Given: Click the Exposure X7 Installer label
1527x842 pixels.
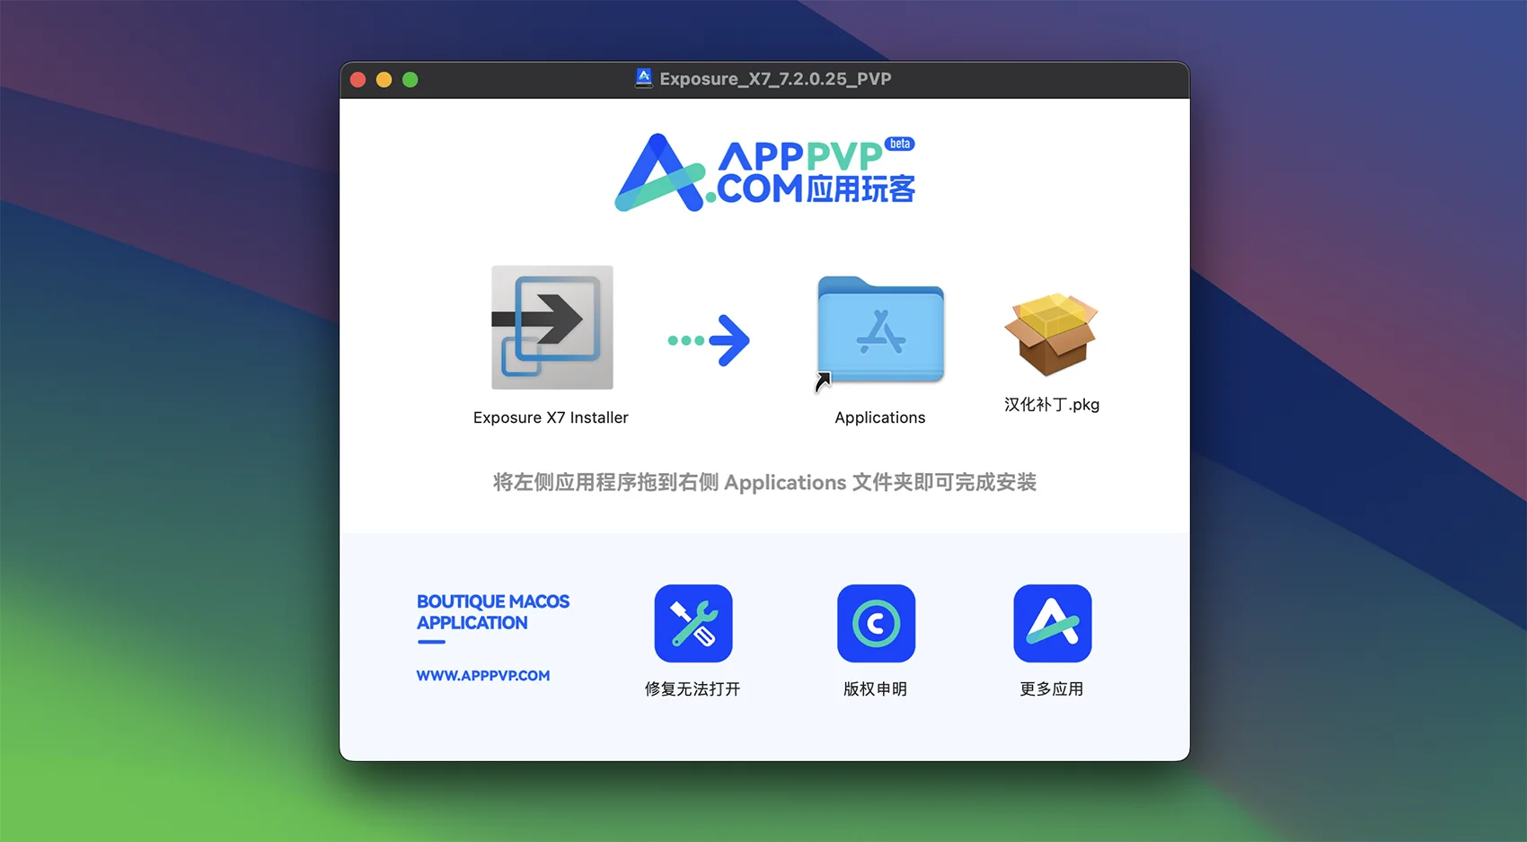Looking at the screenshot, I should tap(551, 417).
